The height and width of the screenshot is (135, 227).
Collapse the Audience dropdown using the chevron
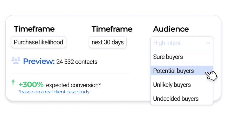(208, 43)
